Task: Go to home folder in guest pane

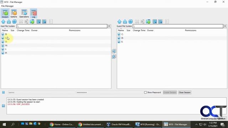Action: pyautogui.click(x=125, y=21)
